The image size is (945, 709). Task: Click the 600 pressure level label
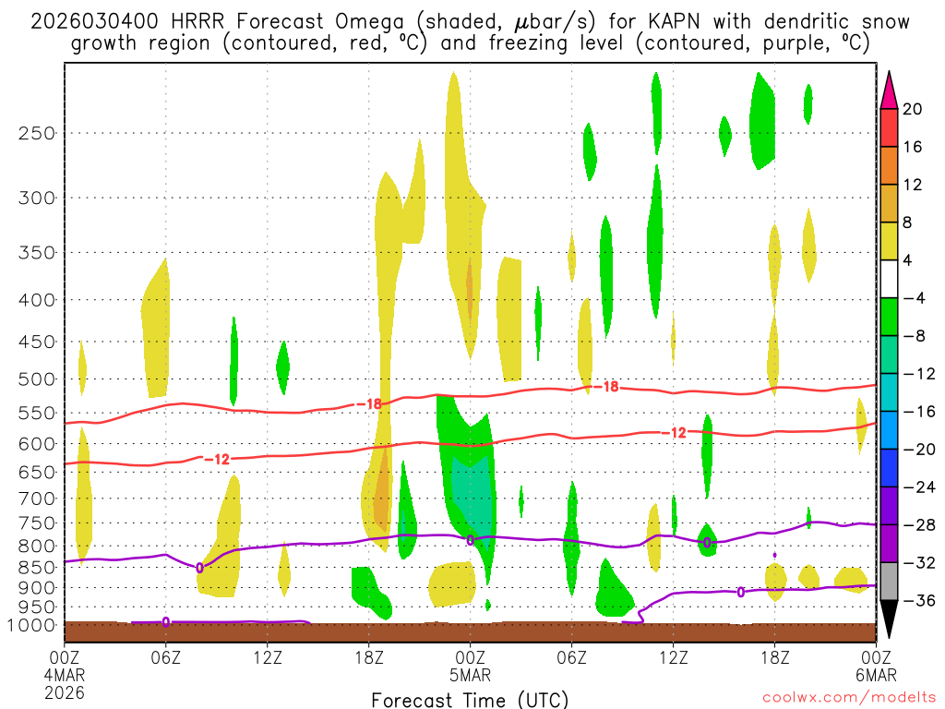[36, 444]
